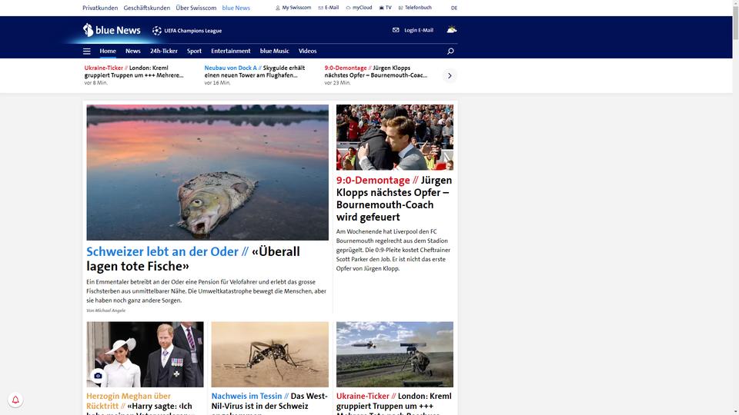
Task: Open the UEFA Champions League link
Action: point(187,31)
